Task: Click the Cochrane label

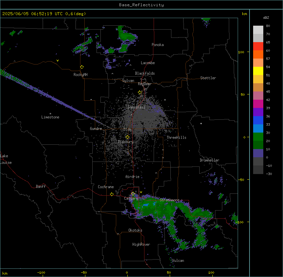Action: (x=106, y=187)
